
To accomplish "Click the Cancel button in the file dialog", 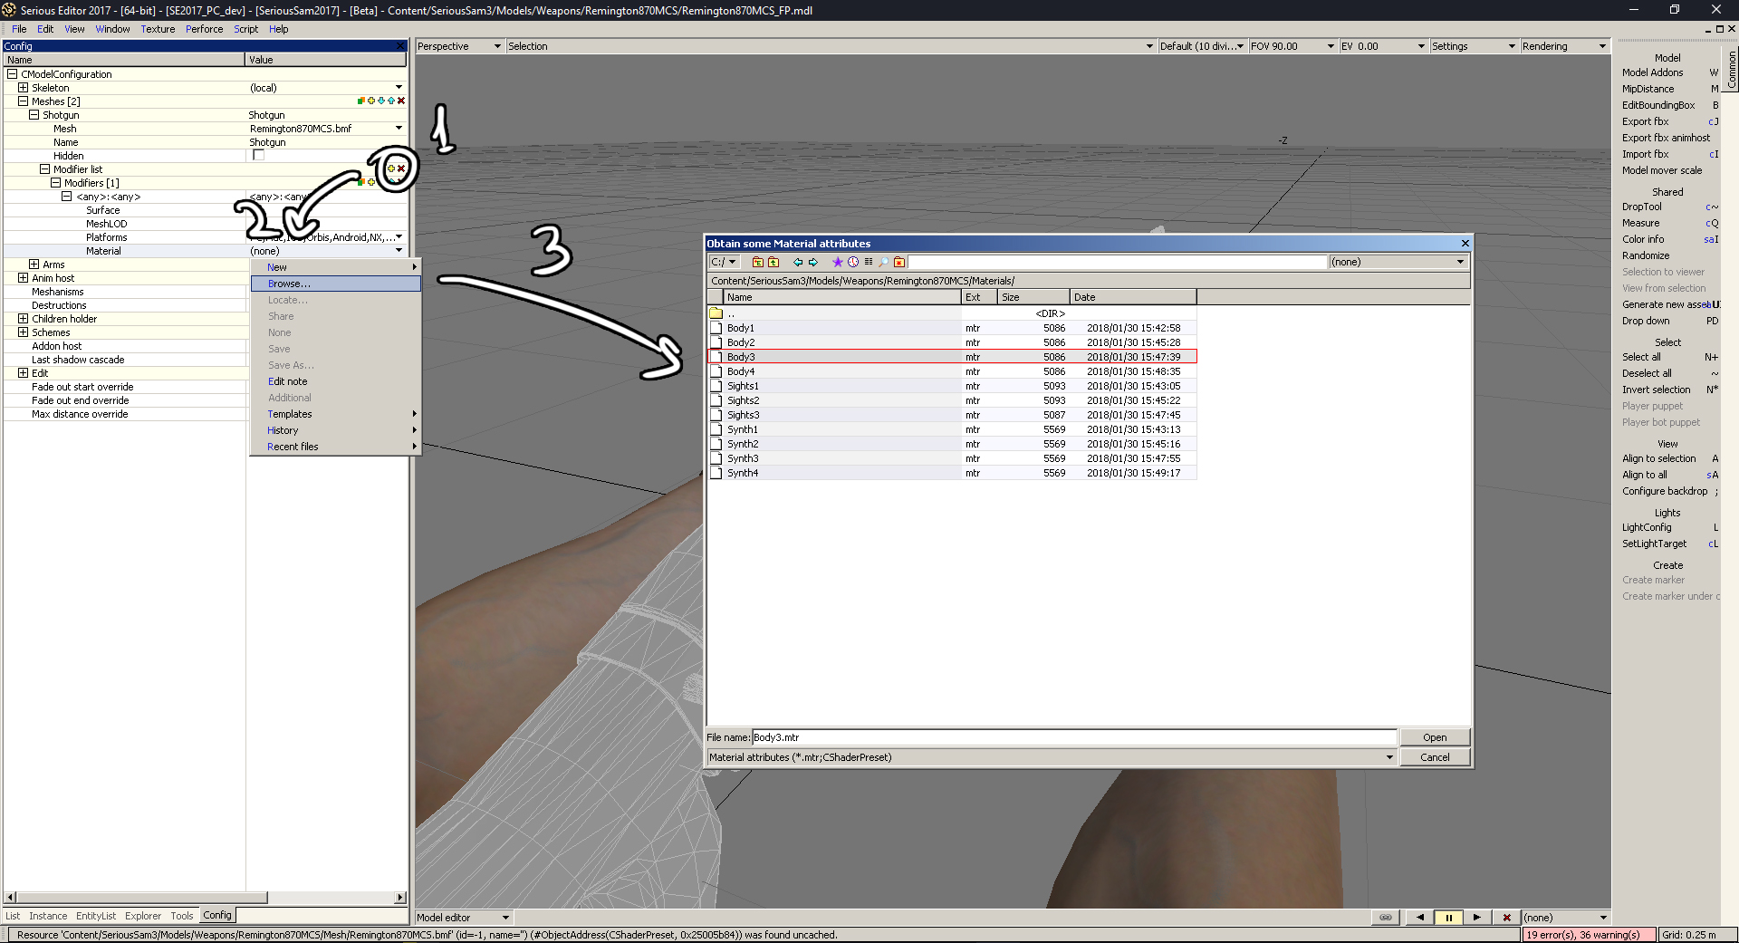I will [x=1435, y=757].
